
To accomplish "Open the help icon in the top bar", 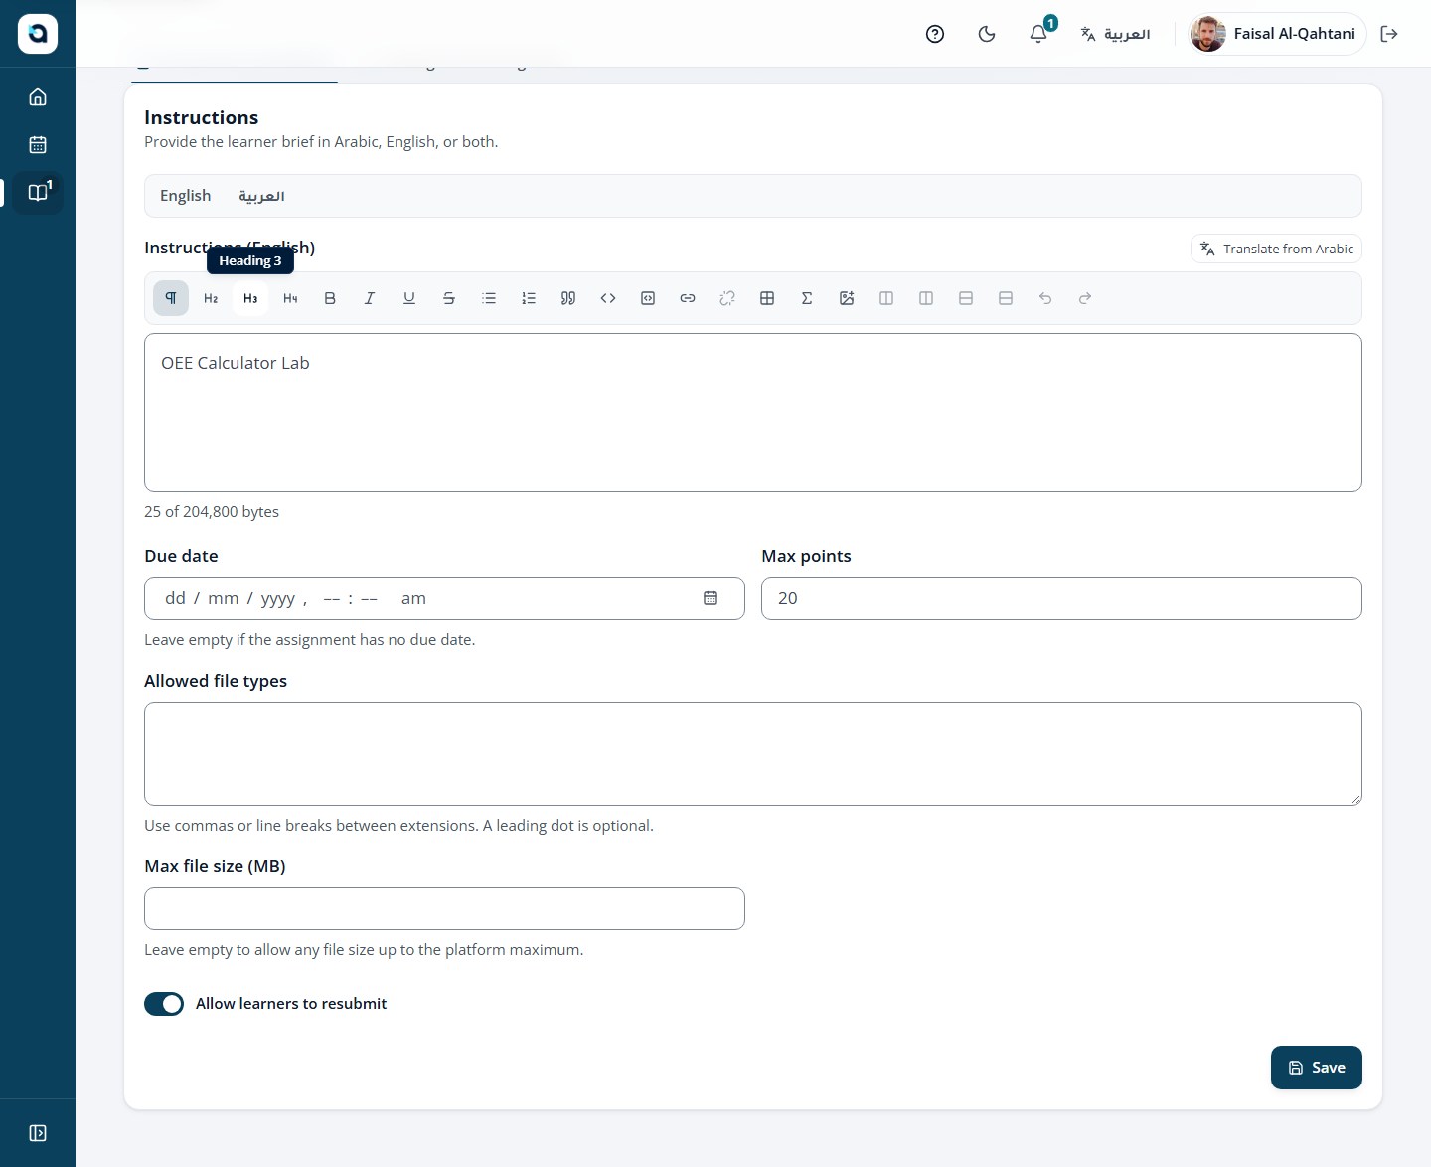I will click(935, 34).
